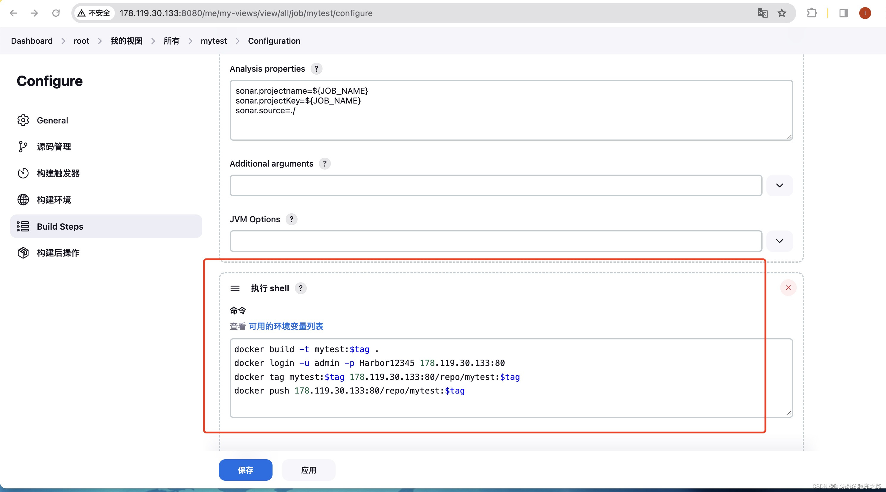Click the Dashboard breadcrumb menu item
The width and height of the screenshot is (886, 492).
click(x=32, y=40)
